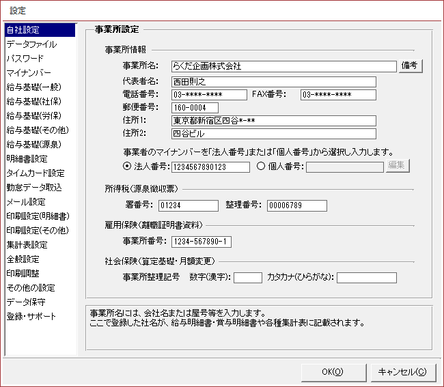Click the 電話番号 input field
The width and height of the screenshot is (444, 387).
point(208,94)
